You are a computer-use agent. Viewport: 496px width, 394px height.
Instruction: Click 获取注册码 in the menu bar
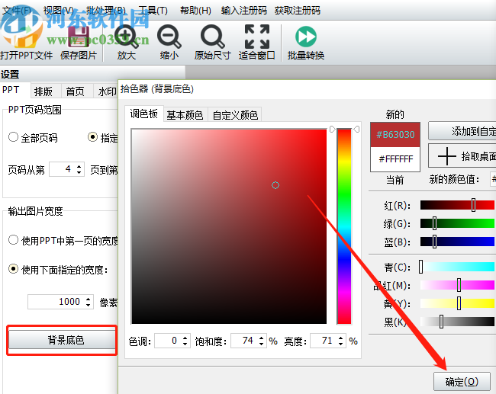(x=298, y=11)
